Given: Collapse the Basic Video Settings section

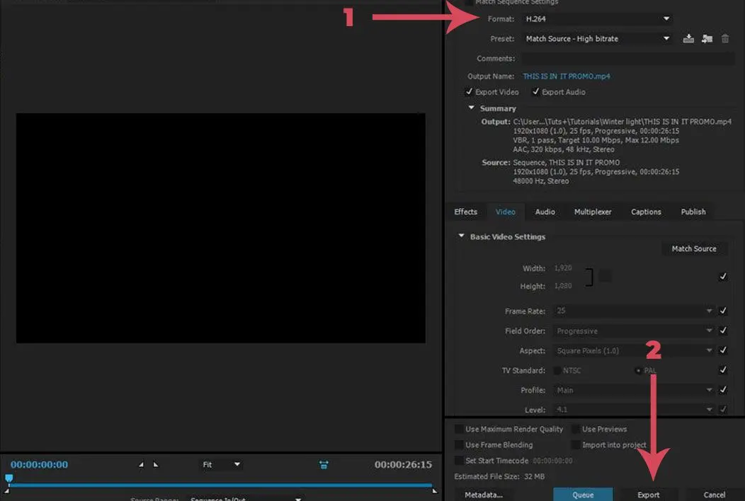Looking at the screenshot, I should (x=461, y=236).
